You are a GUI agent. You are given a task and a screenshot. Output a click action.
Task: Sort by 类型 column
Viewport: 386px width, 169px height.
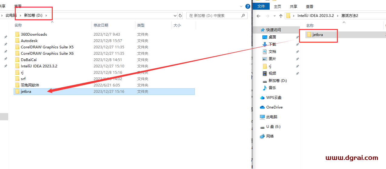click(x=141, y=25)
